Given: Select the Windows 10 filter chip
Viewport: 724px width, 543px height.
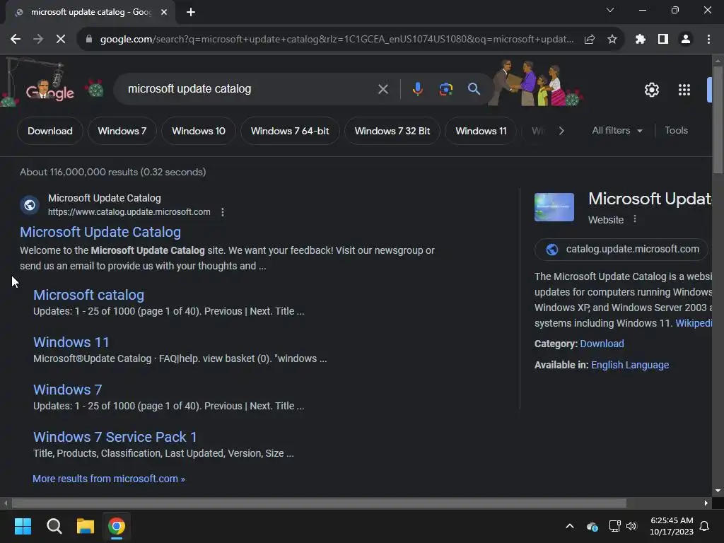Looking at the screenshot, I should [x=199, y=131].
